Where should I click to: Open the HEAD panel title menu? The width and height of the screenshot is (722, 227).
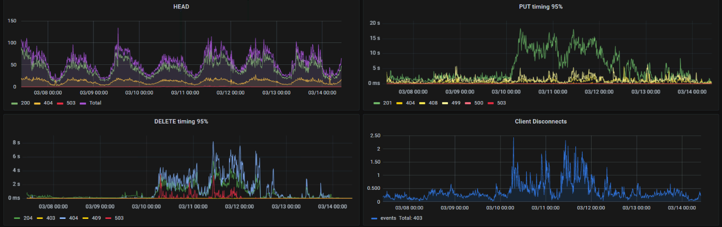pos(181,7)
